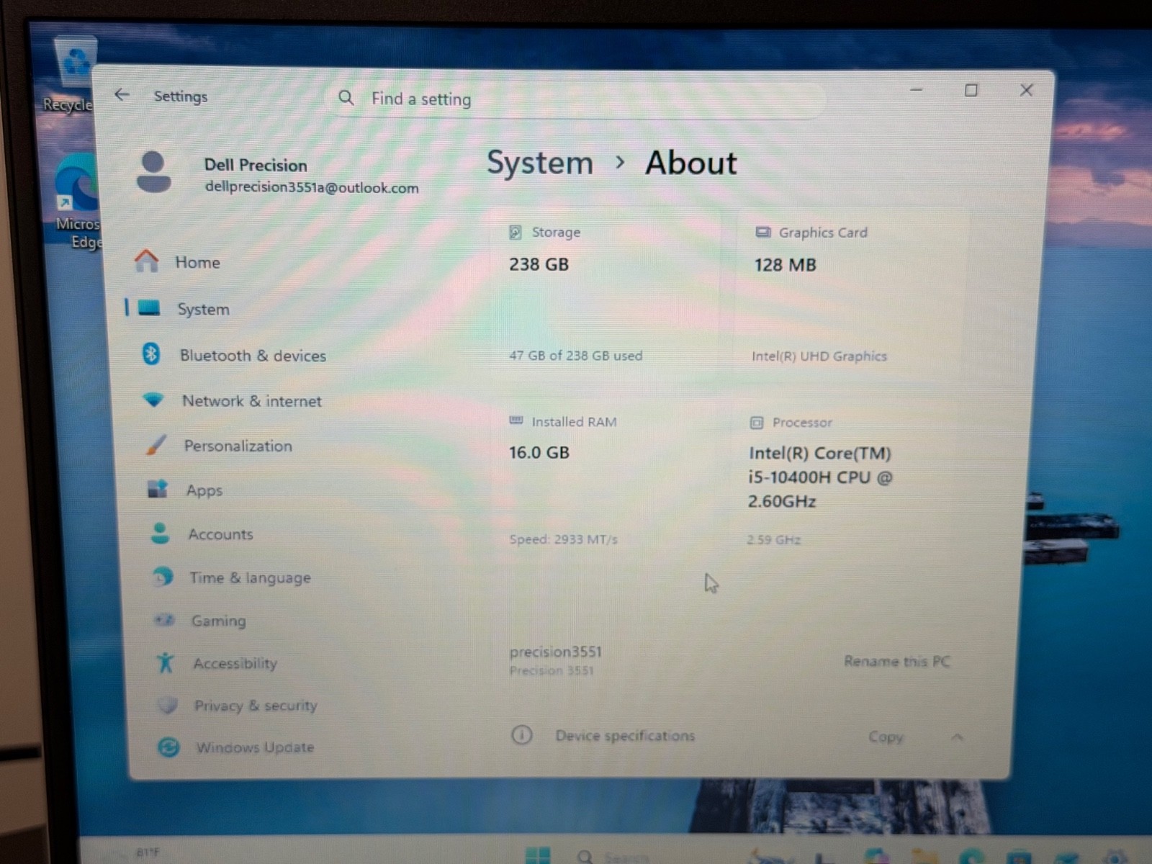This screenshot has width=1152, height=864.
Task: Click the Processor chip icon
Action: (x=757, y=423)
